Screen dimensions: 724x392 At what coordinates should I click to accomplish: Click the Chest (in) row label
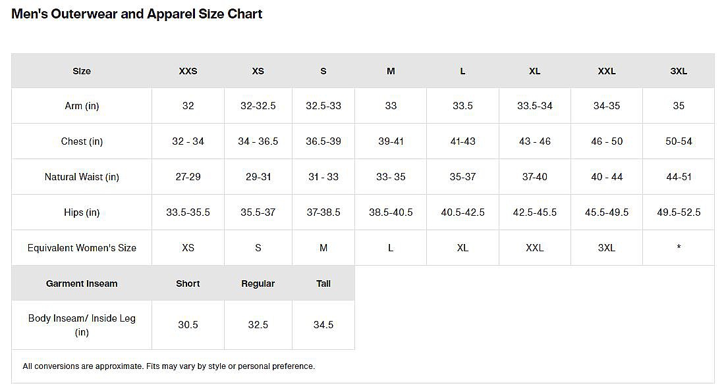pyautogui.click(x=82, y=141)
